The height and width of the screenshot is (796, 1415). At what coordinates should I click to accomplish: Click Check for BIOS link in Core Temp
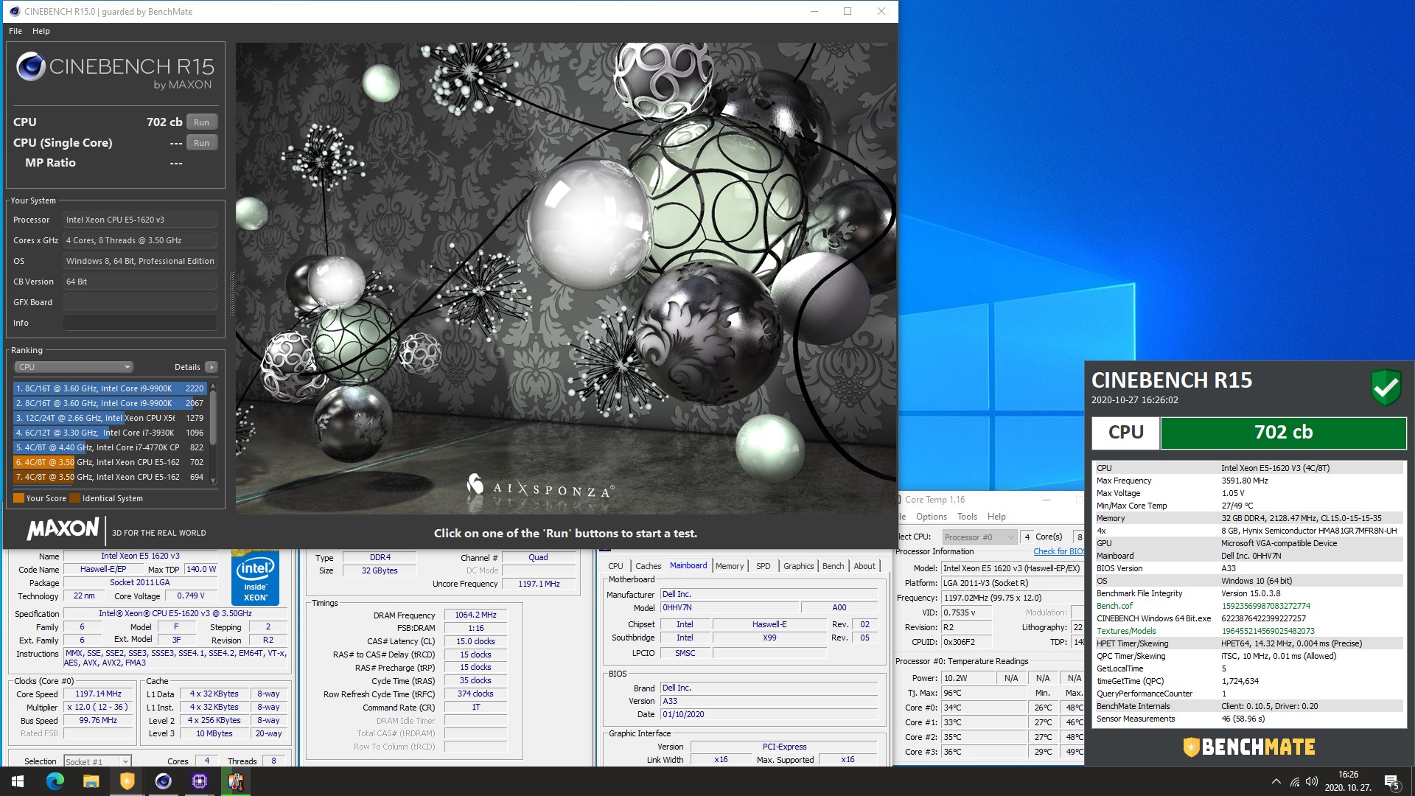pos(1058,551)
